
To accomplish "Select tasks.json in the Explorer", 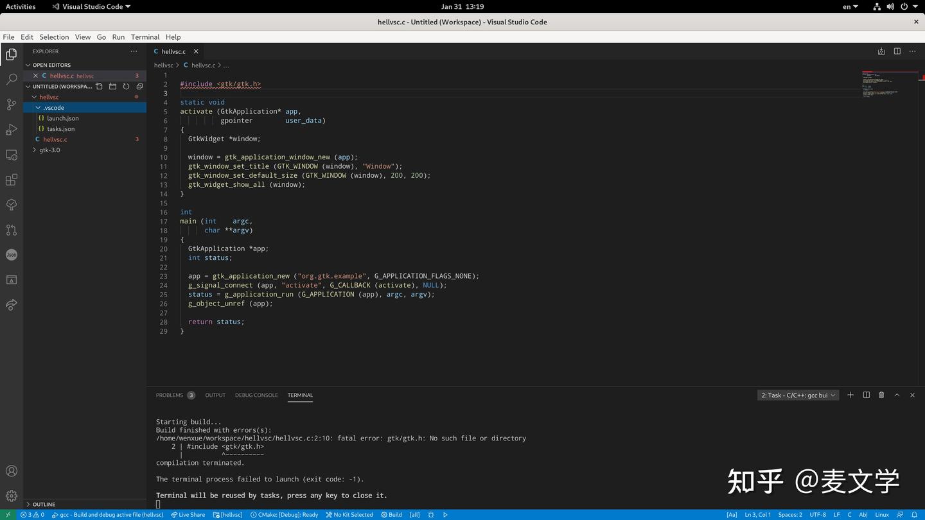I will [x=60, y=128].
